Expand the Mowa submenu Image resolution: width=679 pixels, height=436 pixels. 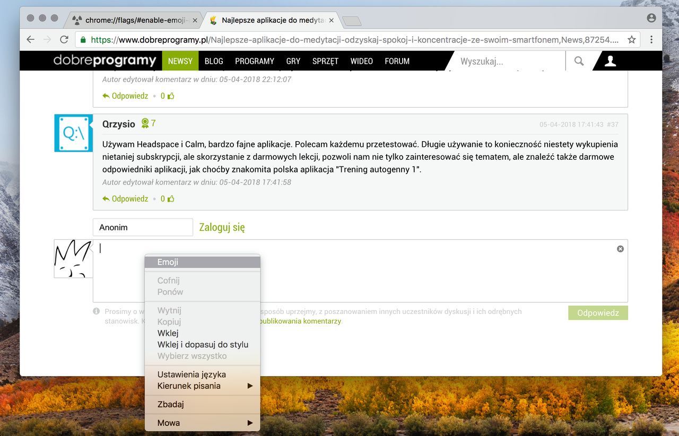pos(203,423)
